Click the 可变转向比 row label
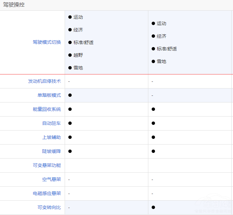 click(49, 207)
